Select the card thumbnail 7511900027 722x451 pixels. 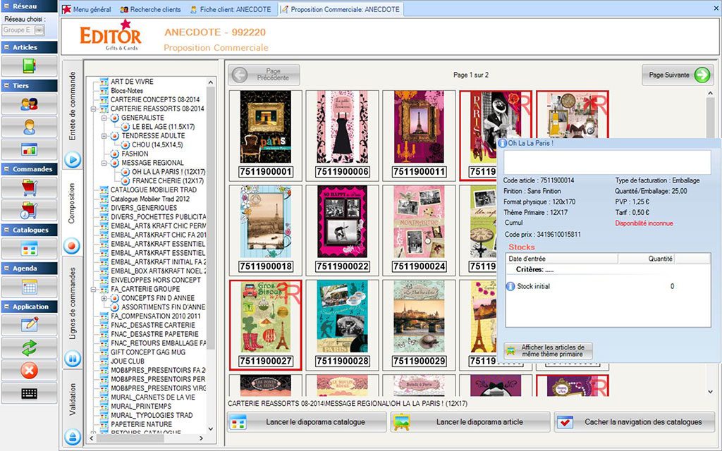[x=265, y=324]
